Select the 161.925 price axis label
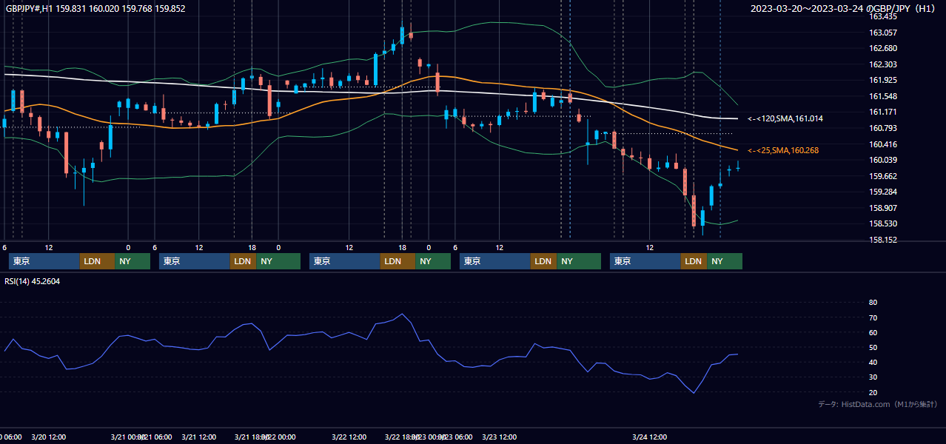Viewport: 946px width, 444px height. tap(883, 80)
